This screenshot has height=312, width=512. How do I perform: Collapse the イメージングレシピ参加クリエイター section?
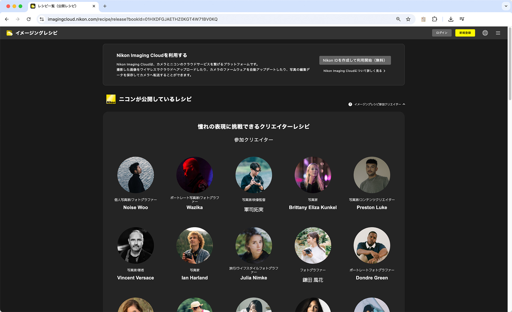pyautogui.click(x=404, y=104)
